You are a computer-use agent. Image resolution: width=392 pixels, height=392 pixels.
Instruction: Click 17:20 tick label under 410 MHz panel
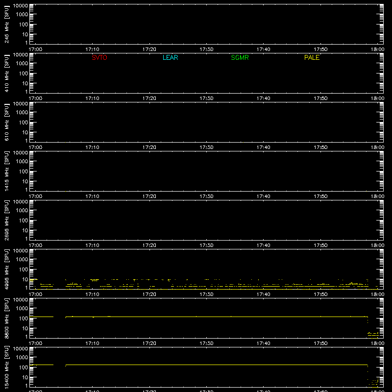click(x=149, y=98)
